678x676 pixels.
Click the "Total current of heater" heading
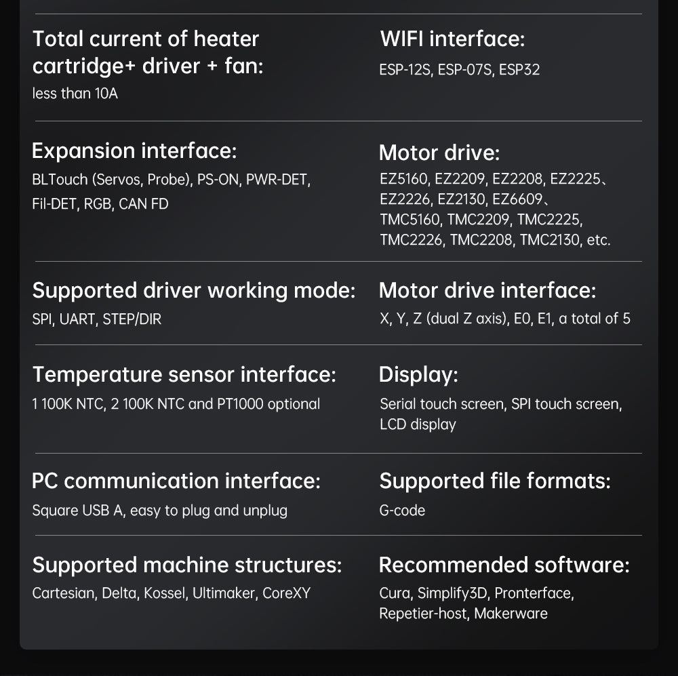[145, 39]
